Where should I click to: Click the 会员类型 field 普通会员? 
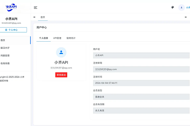pyautogui.click(x=141, y=97)
